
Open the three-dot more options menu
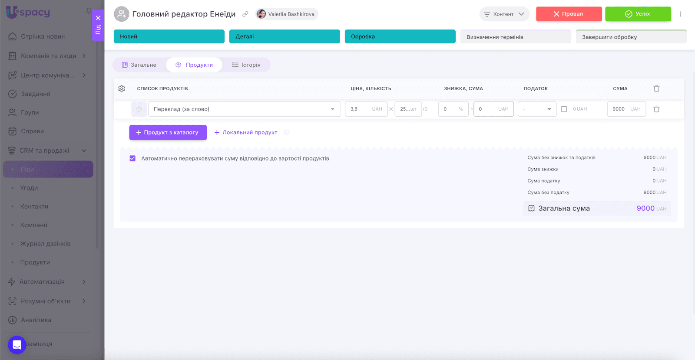coord(681,14)
